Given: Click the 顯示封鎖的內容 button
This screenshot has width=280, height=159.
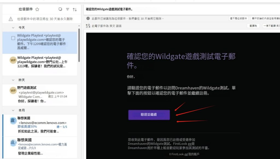Looking at the screenshot, I should click(265, 18).
